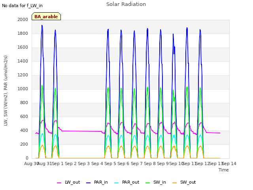Click the Sep 2 x-axis tick label
This screenshot has width=253, height=190.
[x=71, y=163]
